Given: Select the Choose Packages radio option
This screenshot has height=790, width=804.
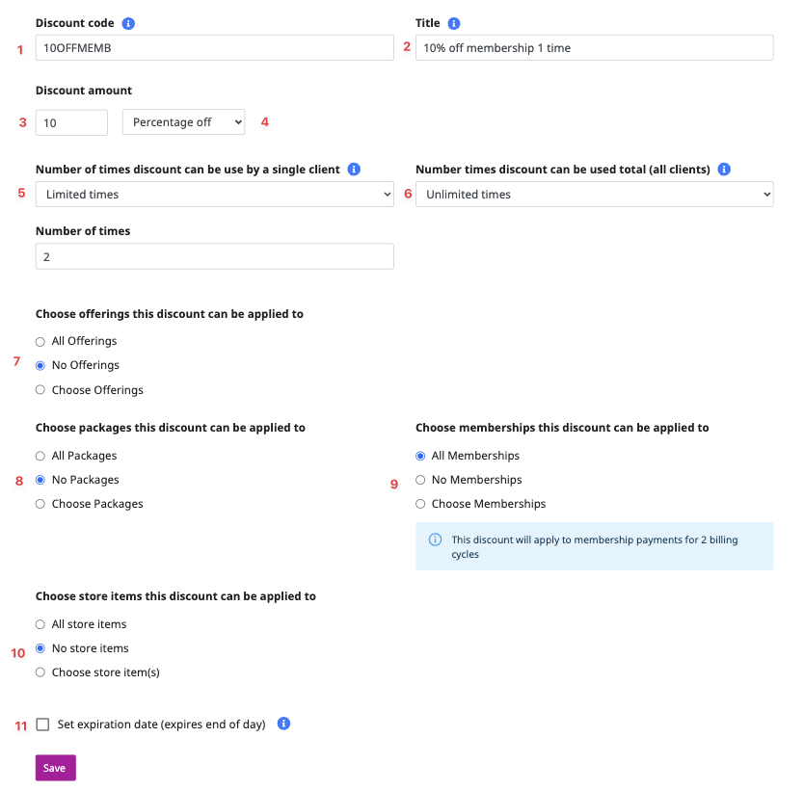Looking at the screenshot, I should pos(40,504).
